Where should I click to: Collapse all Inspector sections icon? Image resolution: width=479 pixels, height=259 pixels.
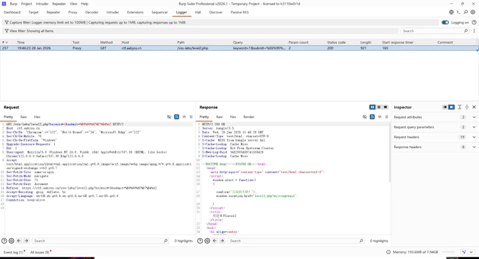click(467, 107)
